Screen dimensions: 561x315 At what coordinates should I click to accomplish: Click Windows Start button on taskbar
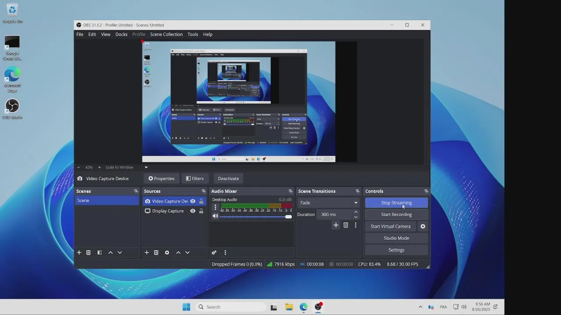pyautogui.click(x=186, y=307)
